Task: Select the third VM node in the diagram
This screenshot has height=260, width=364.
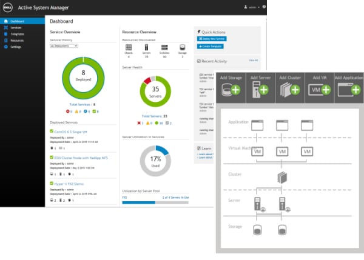Action: (307, 152)
